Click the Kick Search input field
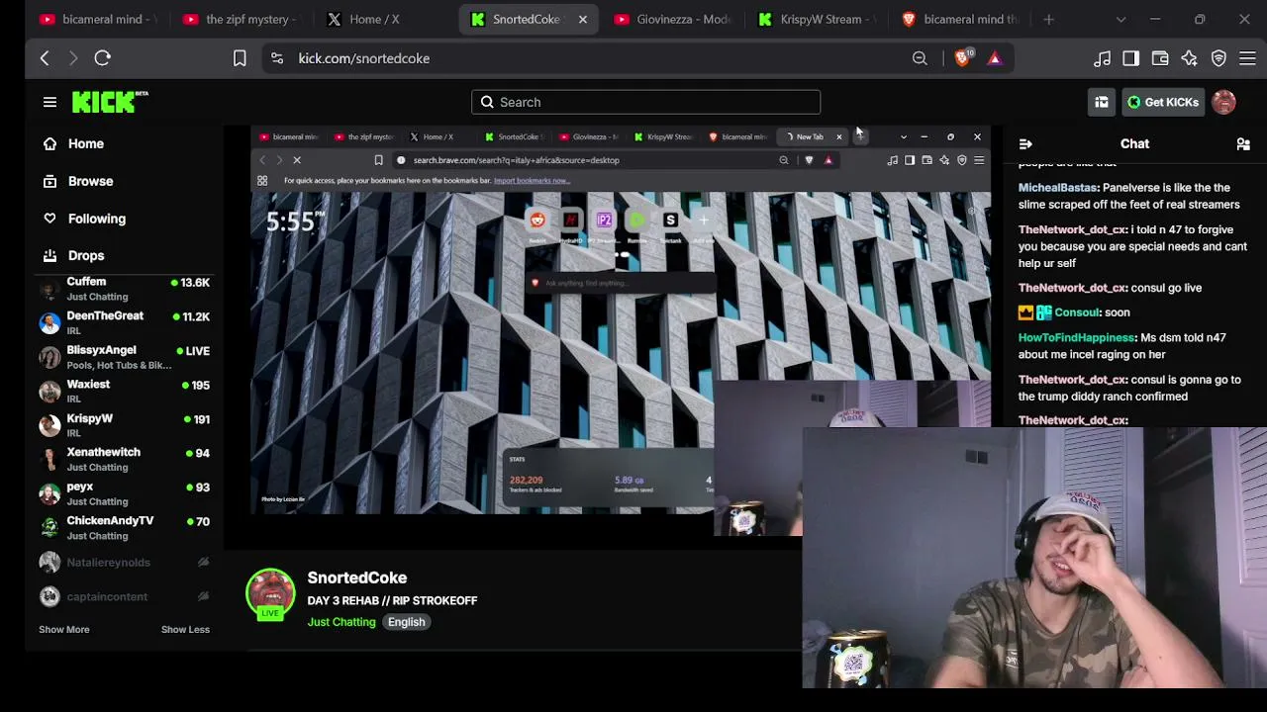 click(645, 102)
